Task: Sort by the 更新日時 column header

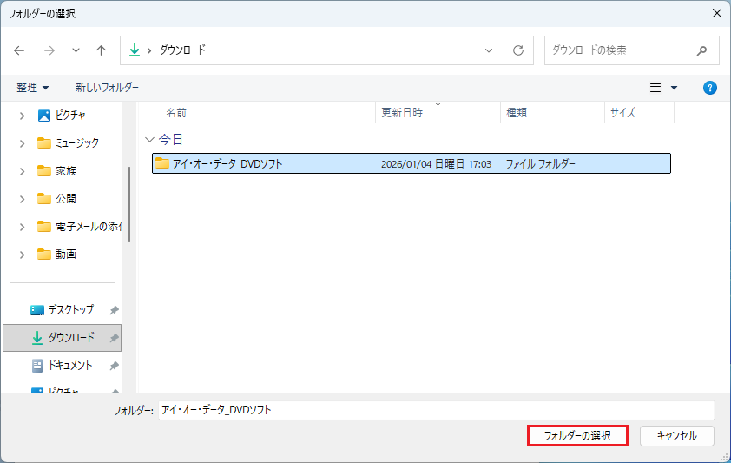Action: (402, 113)
